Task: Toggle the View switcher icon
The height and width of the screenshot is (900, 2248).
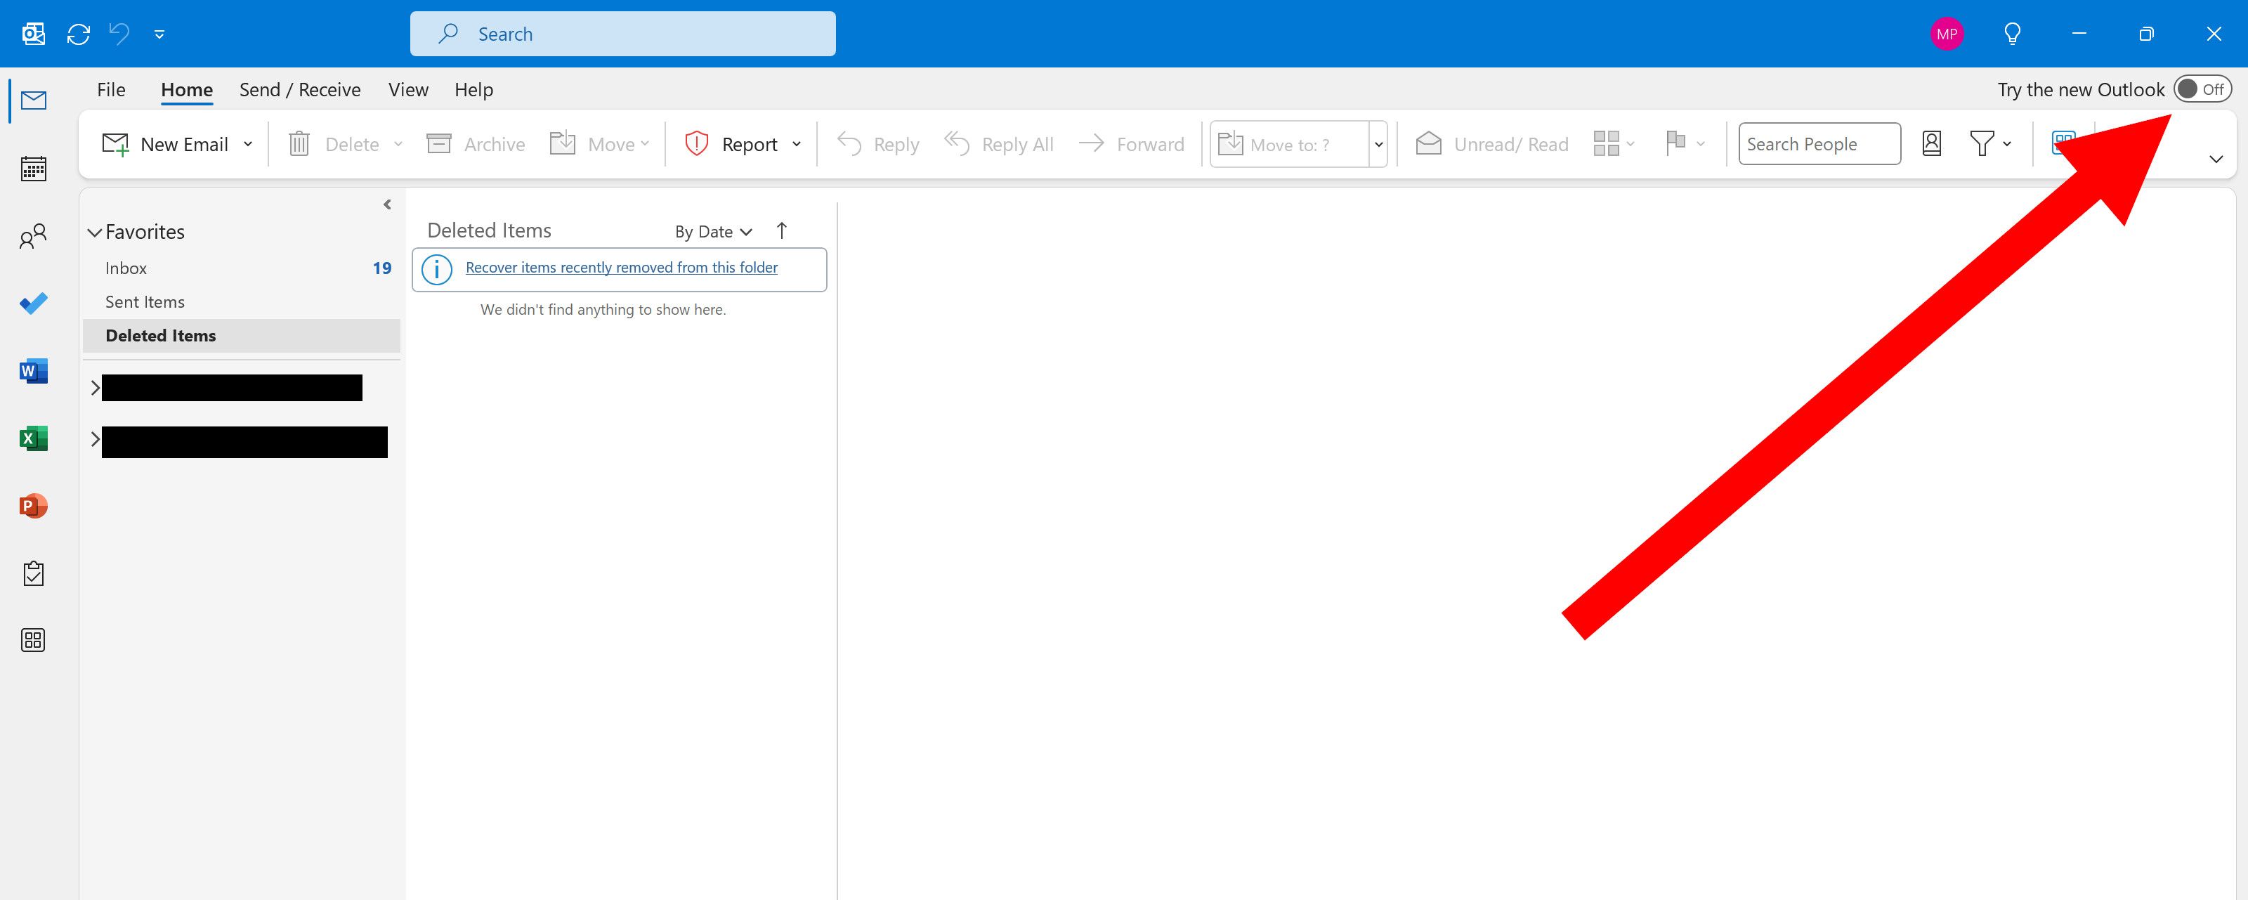Action: click(x=2066, y=142)
